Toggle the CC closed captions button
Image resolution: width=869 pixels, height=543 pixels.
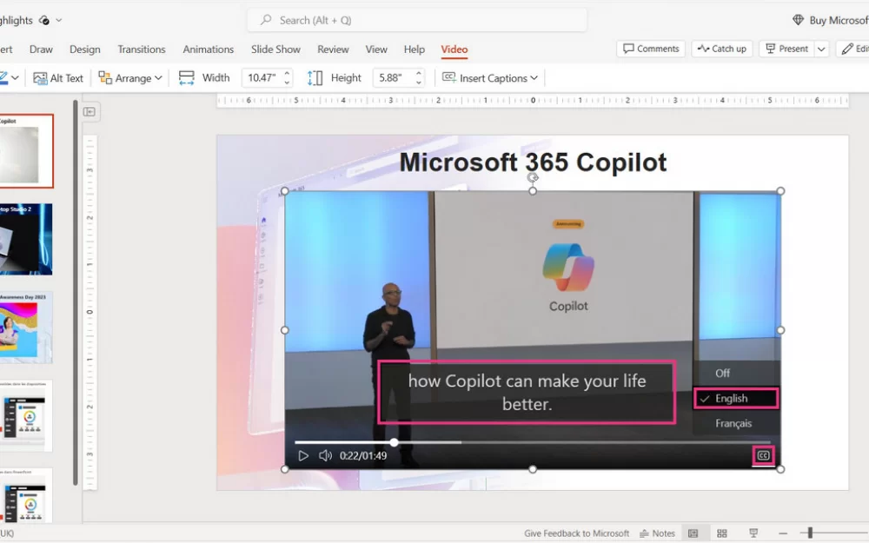pyautogui.click(x=763, y=455)
